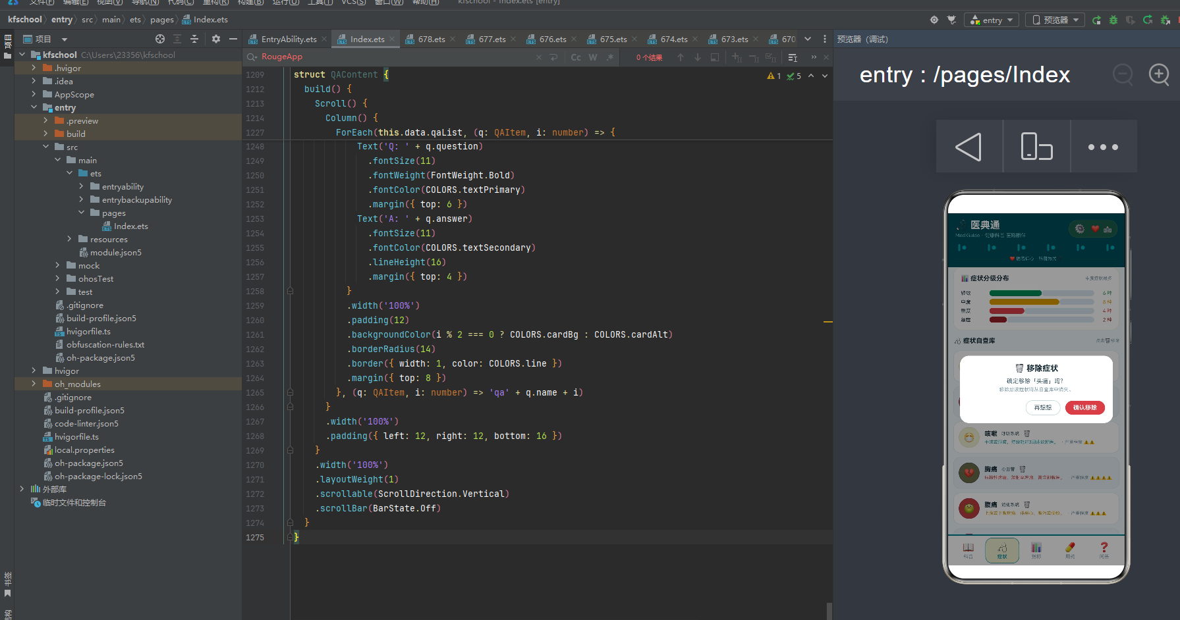Screen dimensions: 1180x620
Task: Open the question-mark Q&A tab in preview app
Action: [x=1104, y=550]
